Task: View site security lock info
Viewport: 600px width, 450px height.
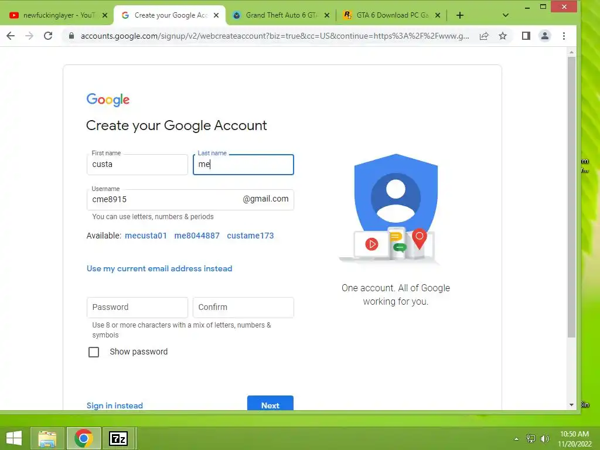Action: coord(71,36)
